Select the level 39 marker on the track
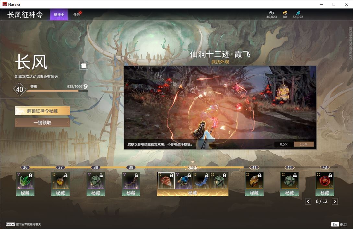353x229 pixels. point(131,167)
